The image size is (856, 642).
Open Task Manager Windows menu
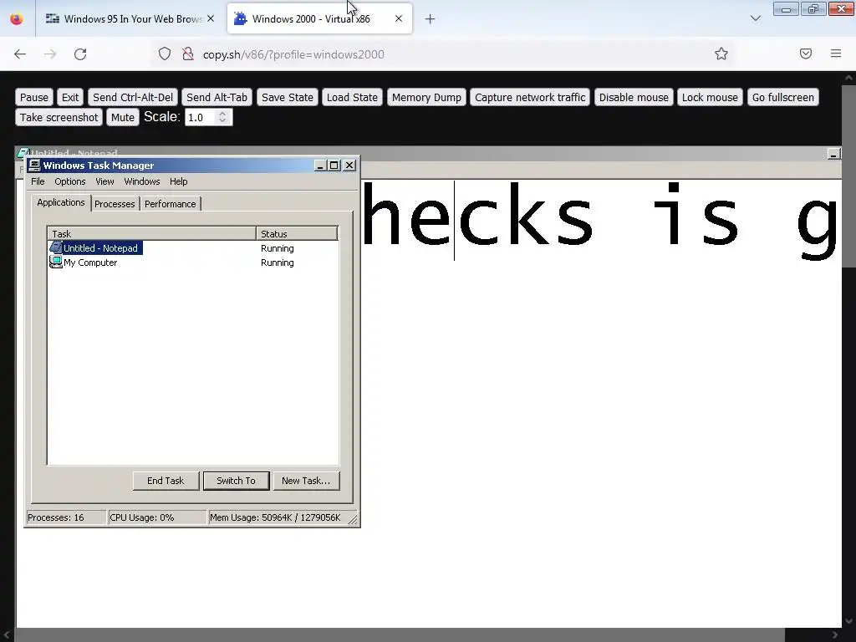point(142,181)
